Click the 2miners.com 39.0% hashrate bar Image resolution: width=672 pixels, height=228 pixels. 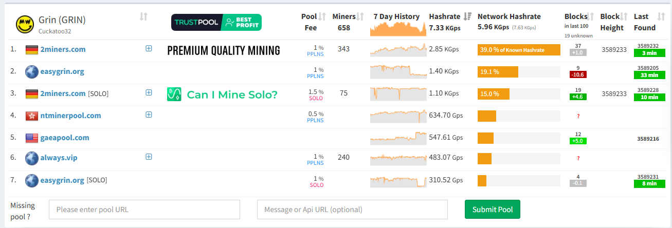click(x=518, y=50)
